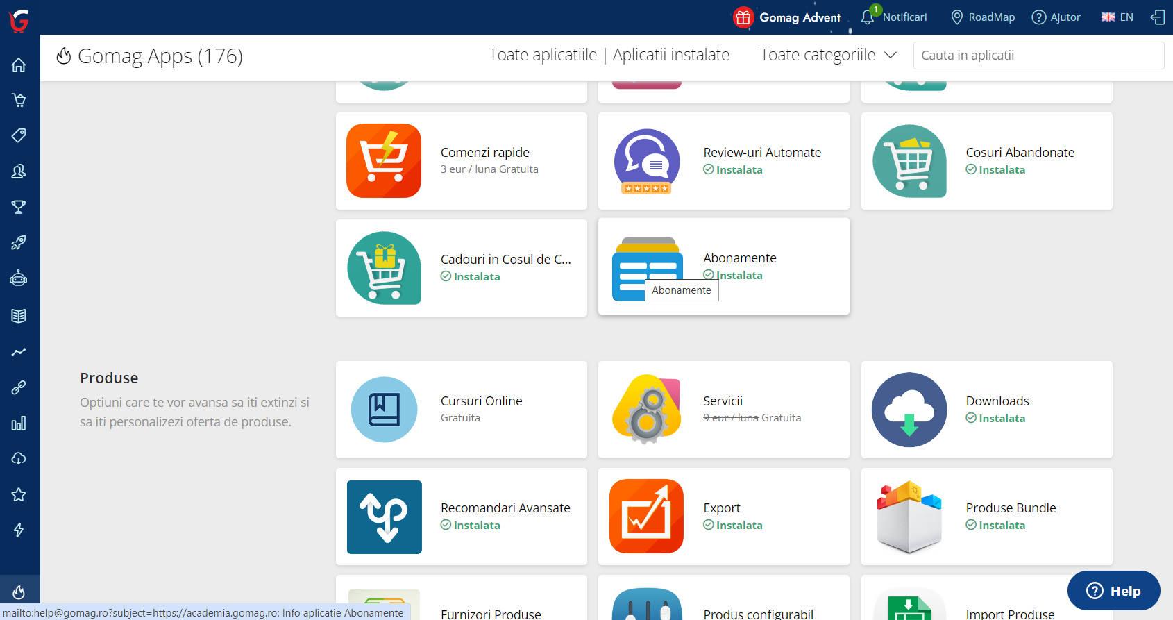
Task: Open Furnizori Produse app
Action: click(x=462, y=598)
